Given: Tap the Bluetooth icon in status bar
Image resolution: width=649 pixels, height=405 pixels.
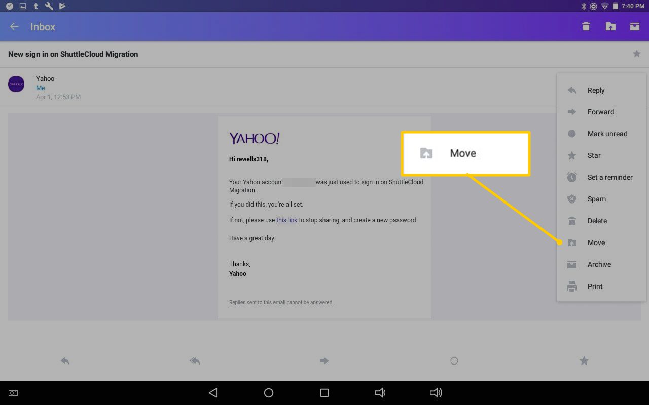Looking at the screenshot, I should coord(583,6).
